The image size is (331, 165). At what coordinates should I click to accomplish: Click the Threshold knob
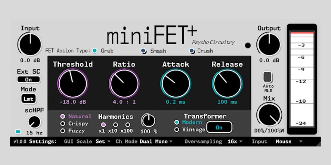73,83
